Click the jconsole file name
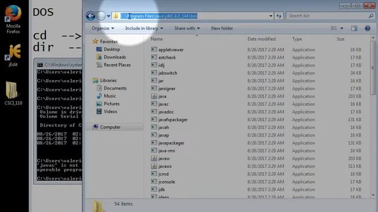Screen dimensions: 378x212 pos(167,182)
